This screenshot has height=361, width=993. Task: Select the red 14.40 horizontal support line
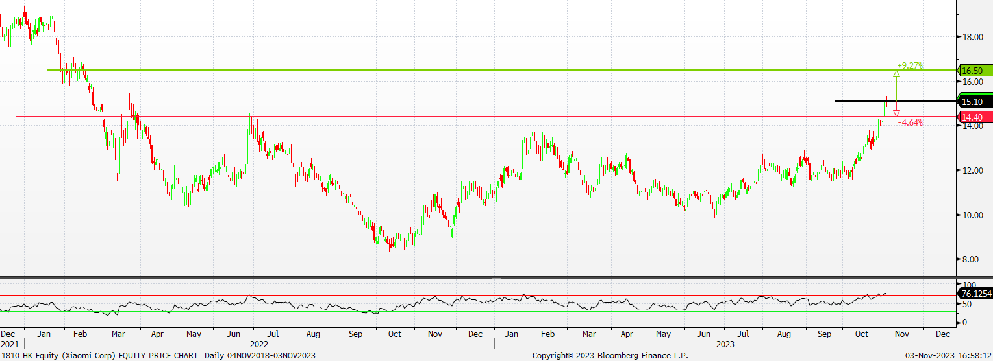(487, 117)
